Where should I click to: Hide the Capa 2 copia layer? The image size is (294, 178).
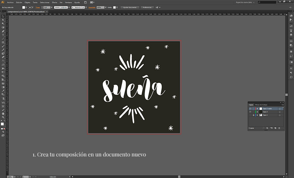250,109
